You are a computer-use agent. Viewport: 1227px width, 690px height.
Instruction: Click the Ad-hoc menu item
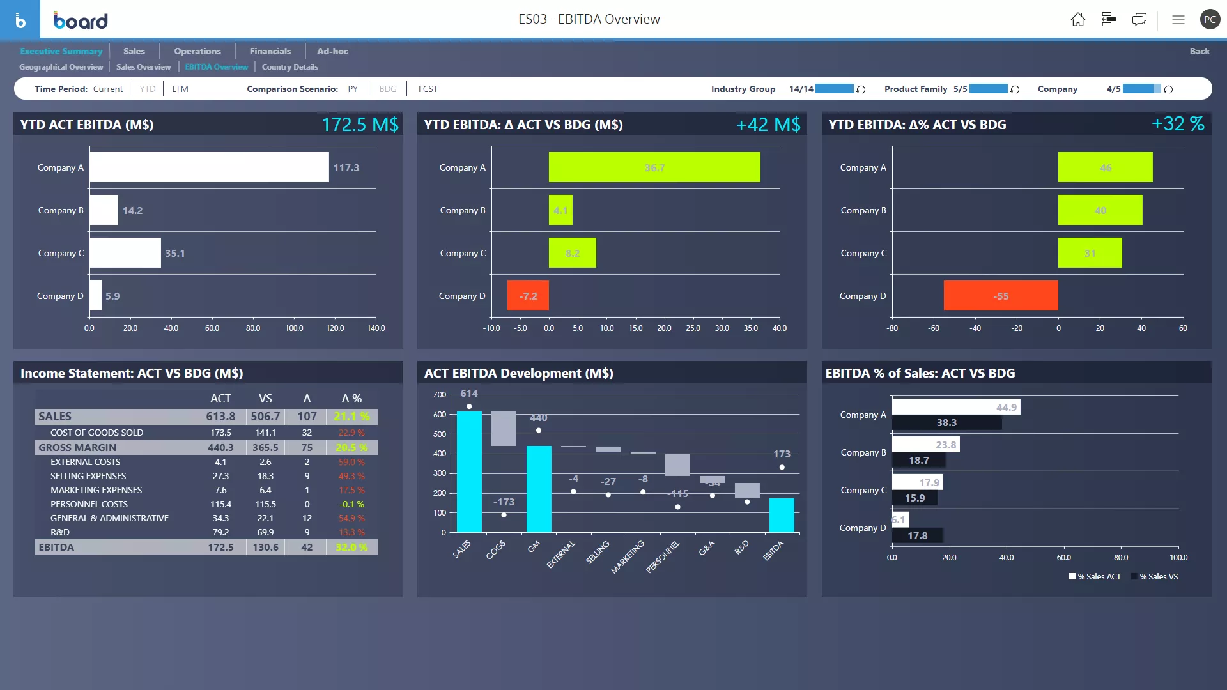coord(332,50)
